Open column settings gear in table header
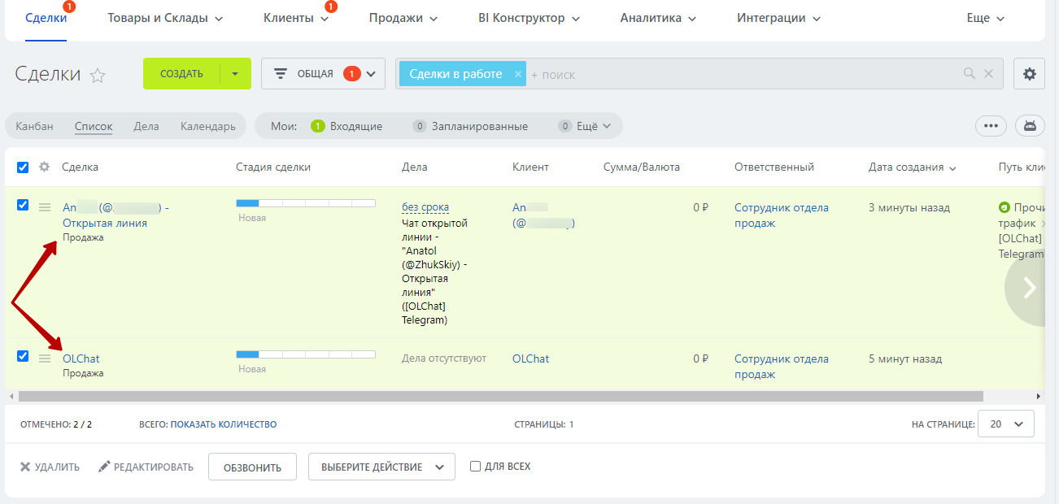 [45, 167]
